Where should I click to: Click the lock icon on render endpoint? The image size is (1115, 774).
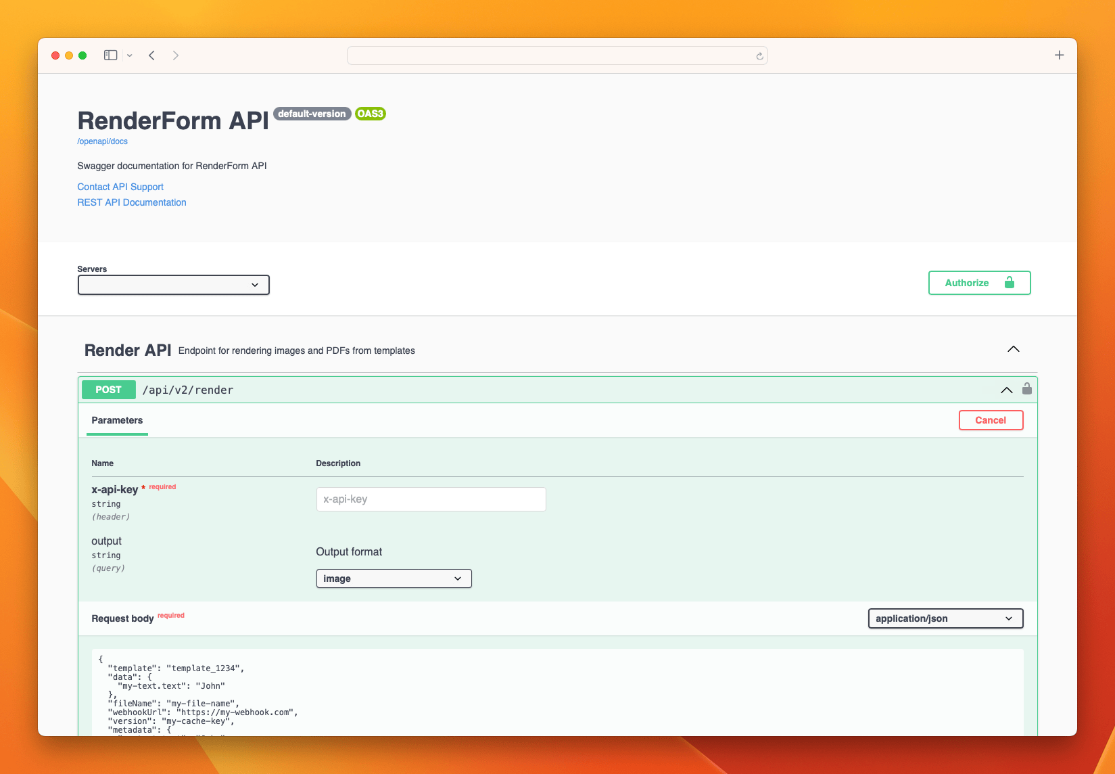(x=1026, y=388)
